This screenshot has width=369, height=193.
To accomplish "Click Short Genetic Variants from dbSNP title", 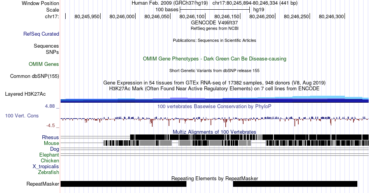I will pyautogui.click(x=214, y=71).
